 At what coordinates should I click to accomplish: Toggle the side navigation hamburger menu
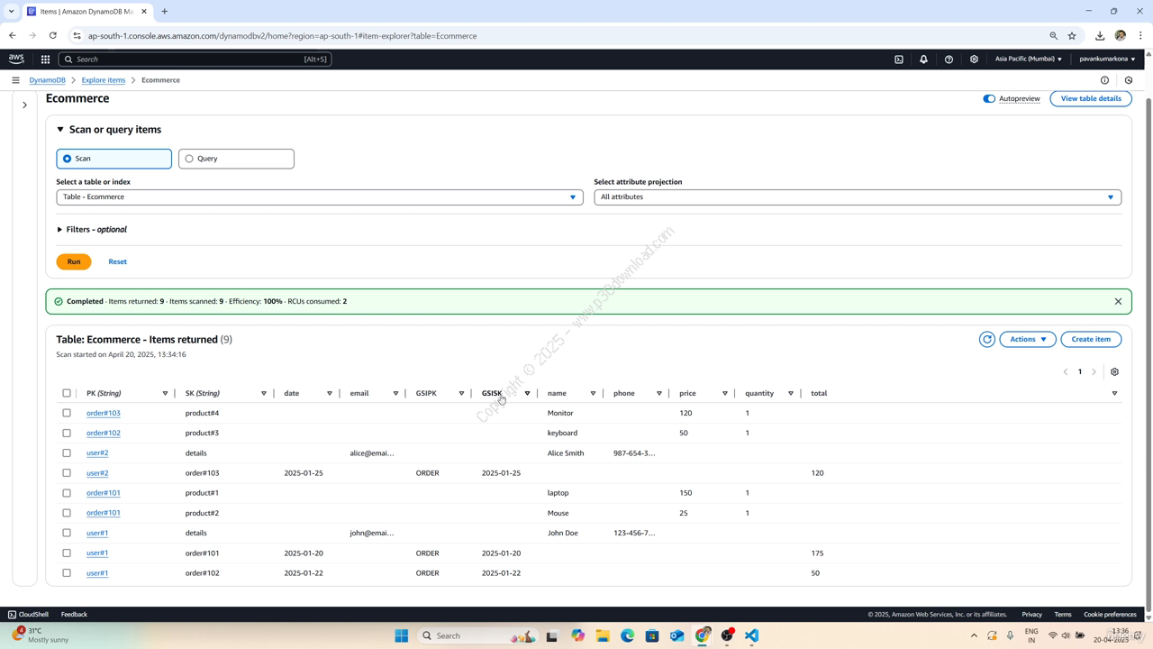pyautogui.click(x=15, y=80)
